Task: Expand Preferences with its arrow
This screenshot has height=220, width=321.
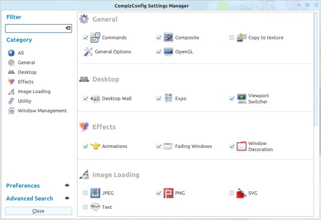Action: [67, 185]
